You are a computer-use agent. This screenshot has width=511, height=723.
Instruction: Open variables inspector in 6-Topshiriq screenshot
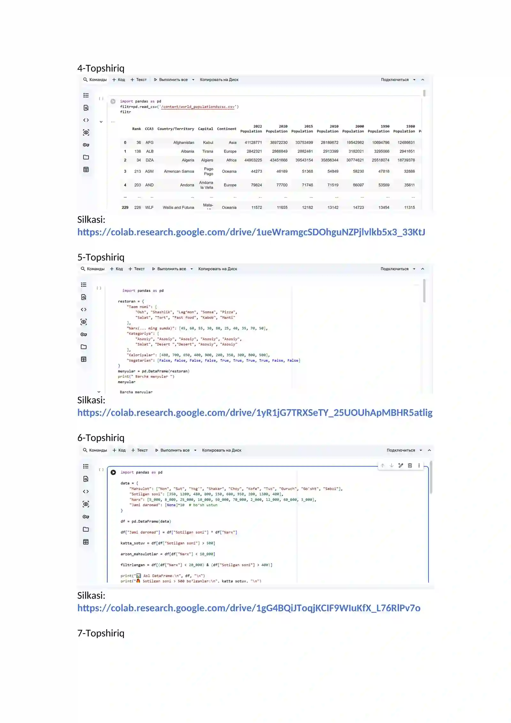click(86, 504)
